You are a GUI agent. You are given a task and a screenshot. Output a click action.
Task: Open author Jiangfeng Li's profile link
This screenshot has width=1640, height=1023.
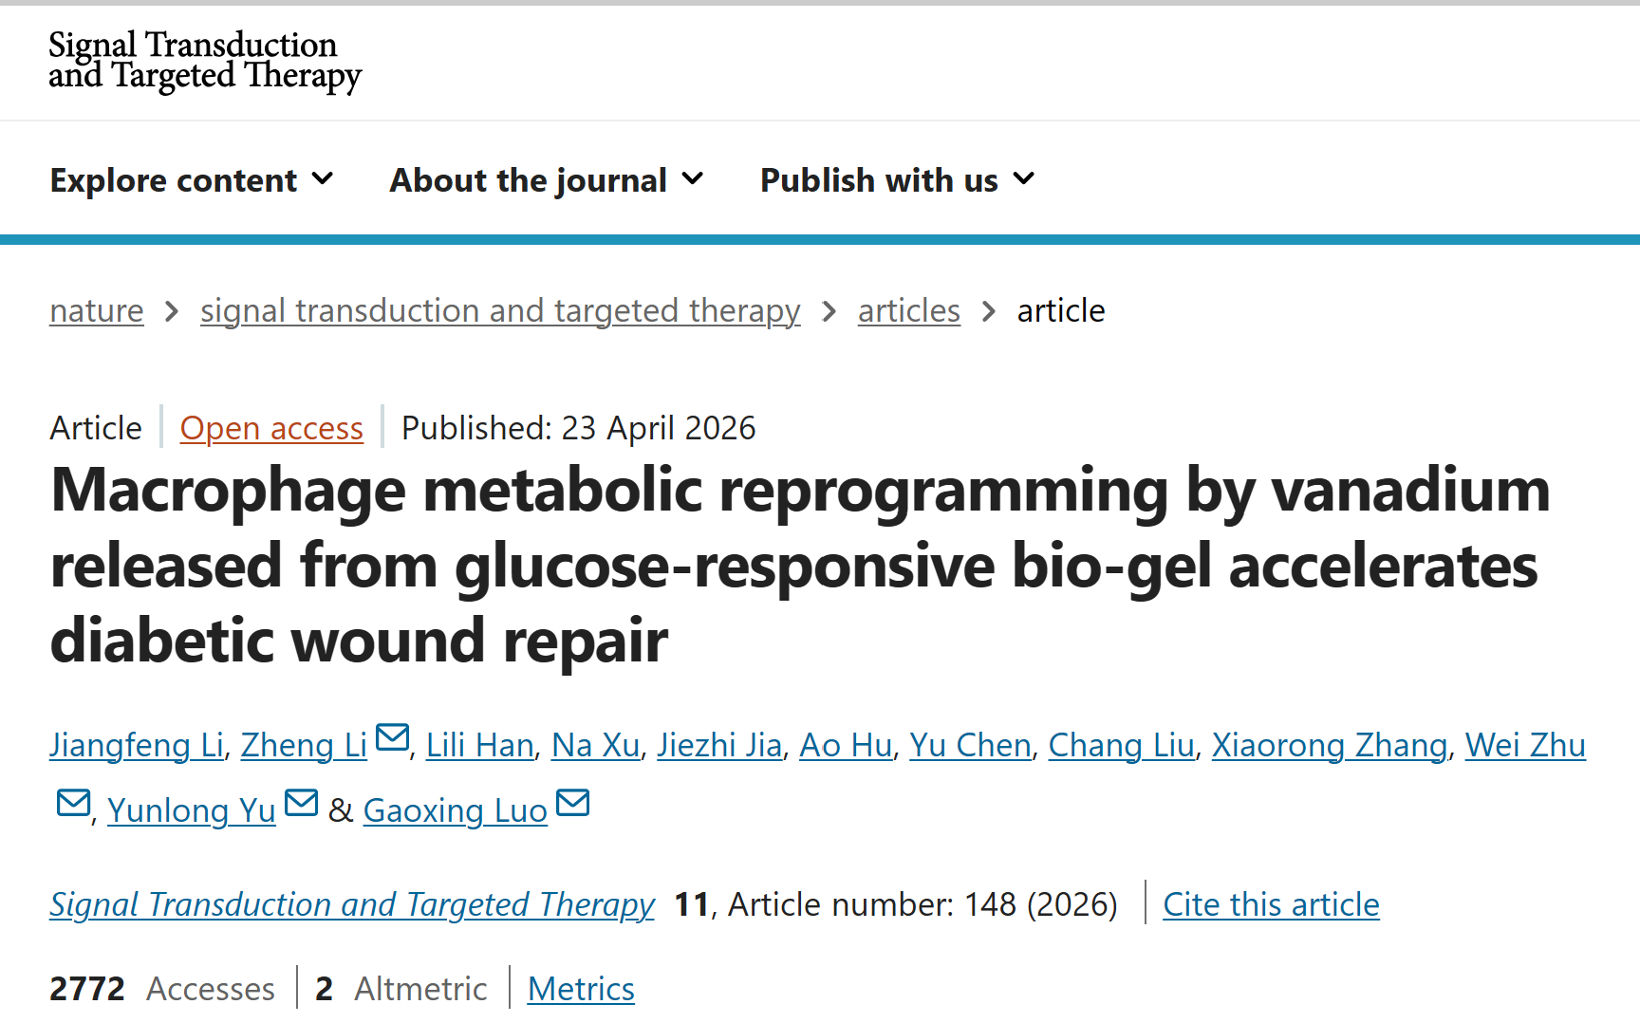pyautogui.click(x=137, y=746)
